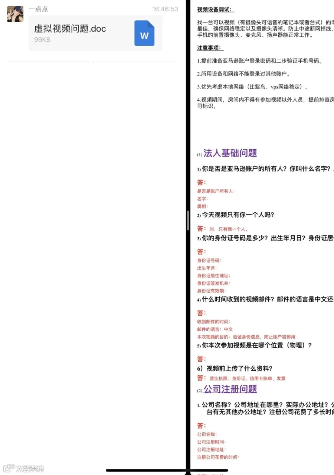Open the Word document file icon
The height and width of the screenshot is (475, 334).
[144, 33]
